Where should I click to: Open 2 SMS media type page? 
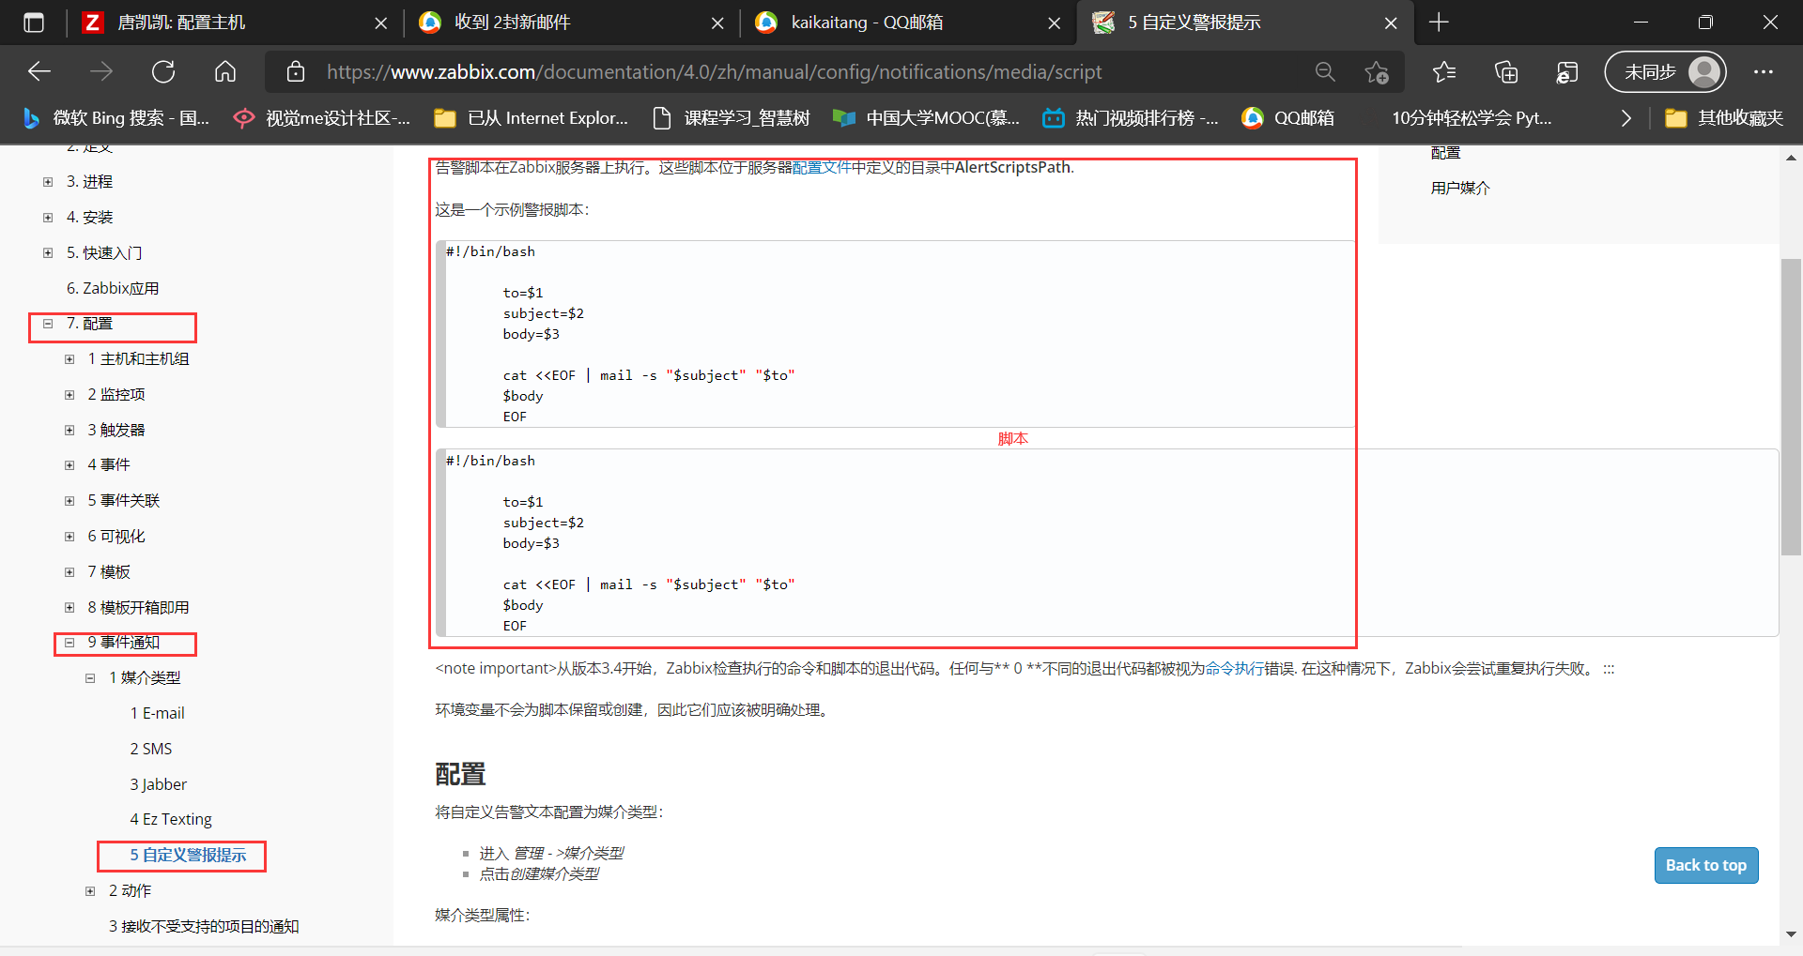pyautogui.click(x=151, y=749)
